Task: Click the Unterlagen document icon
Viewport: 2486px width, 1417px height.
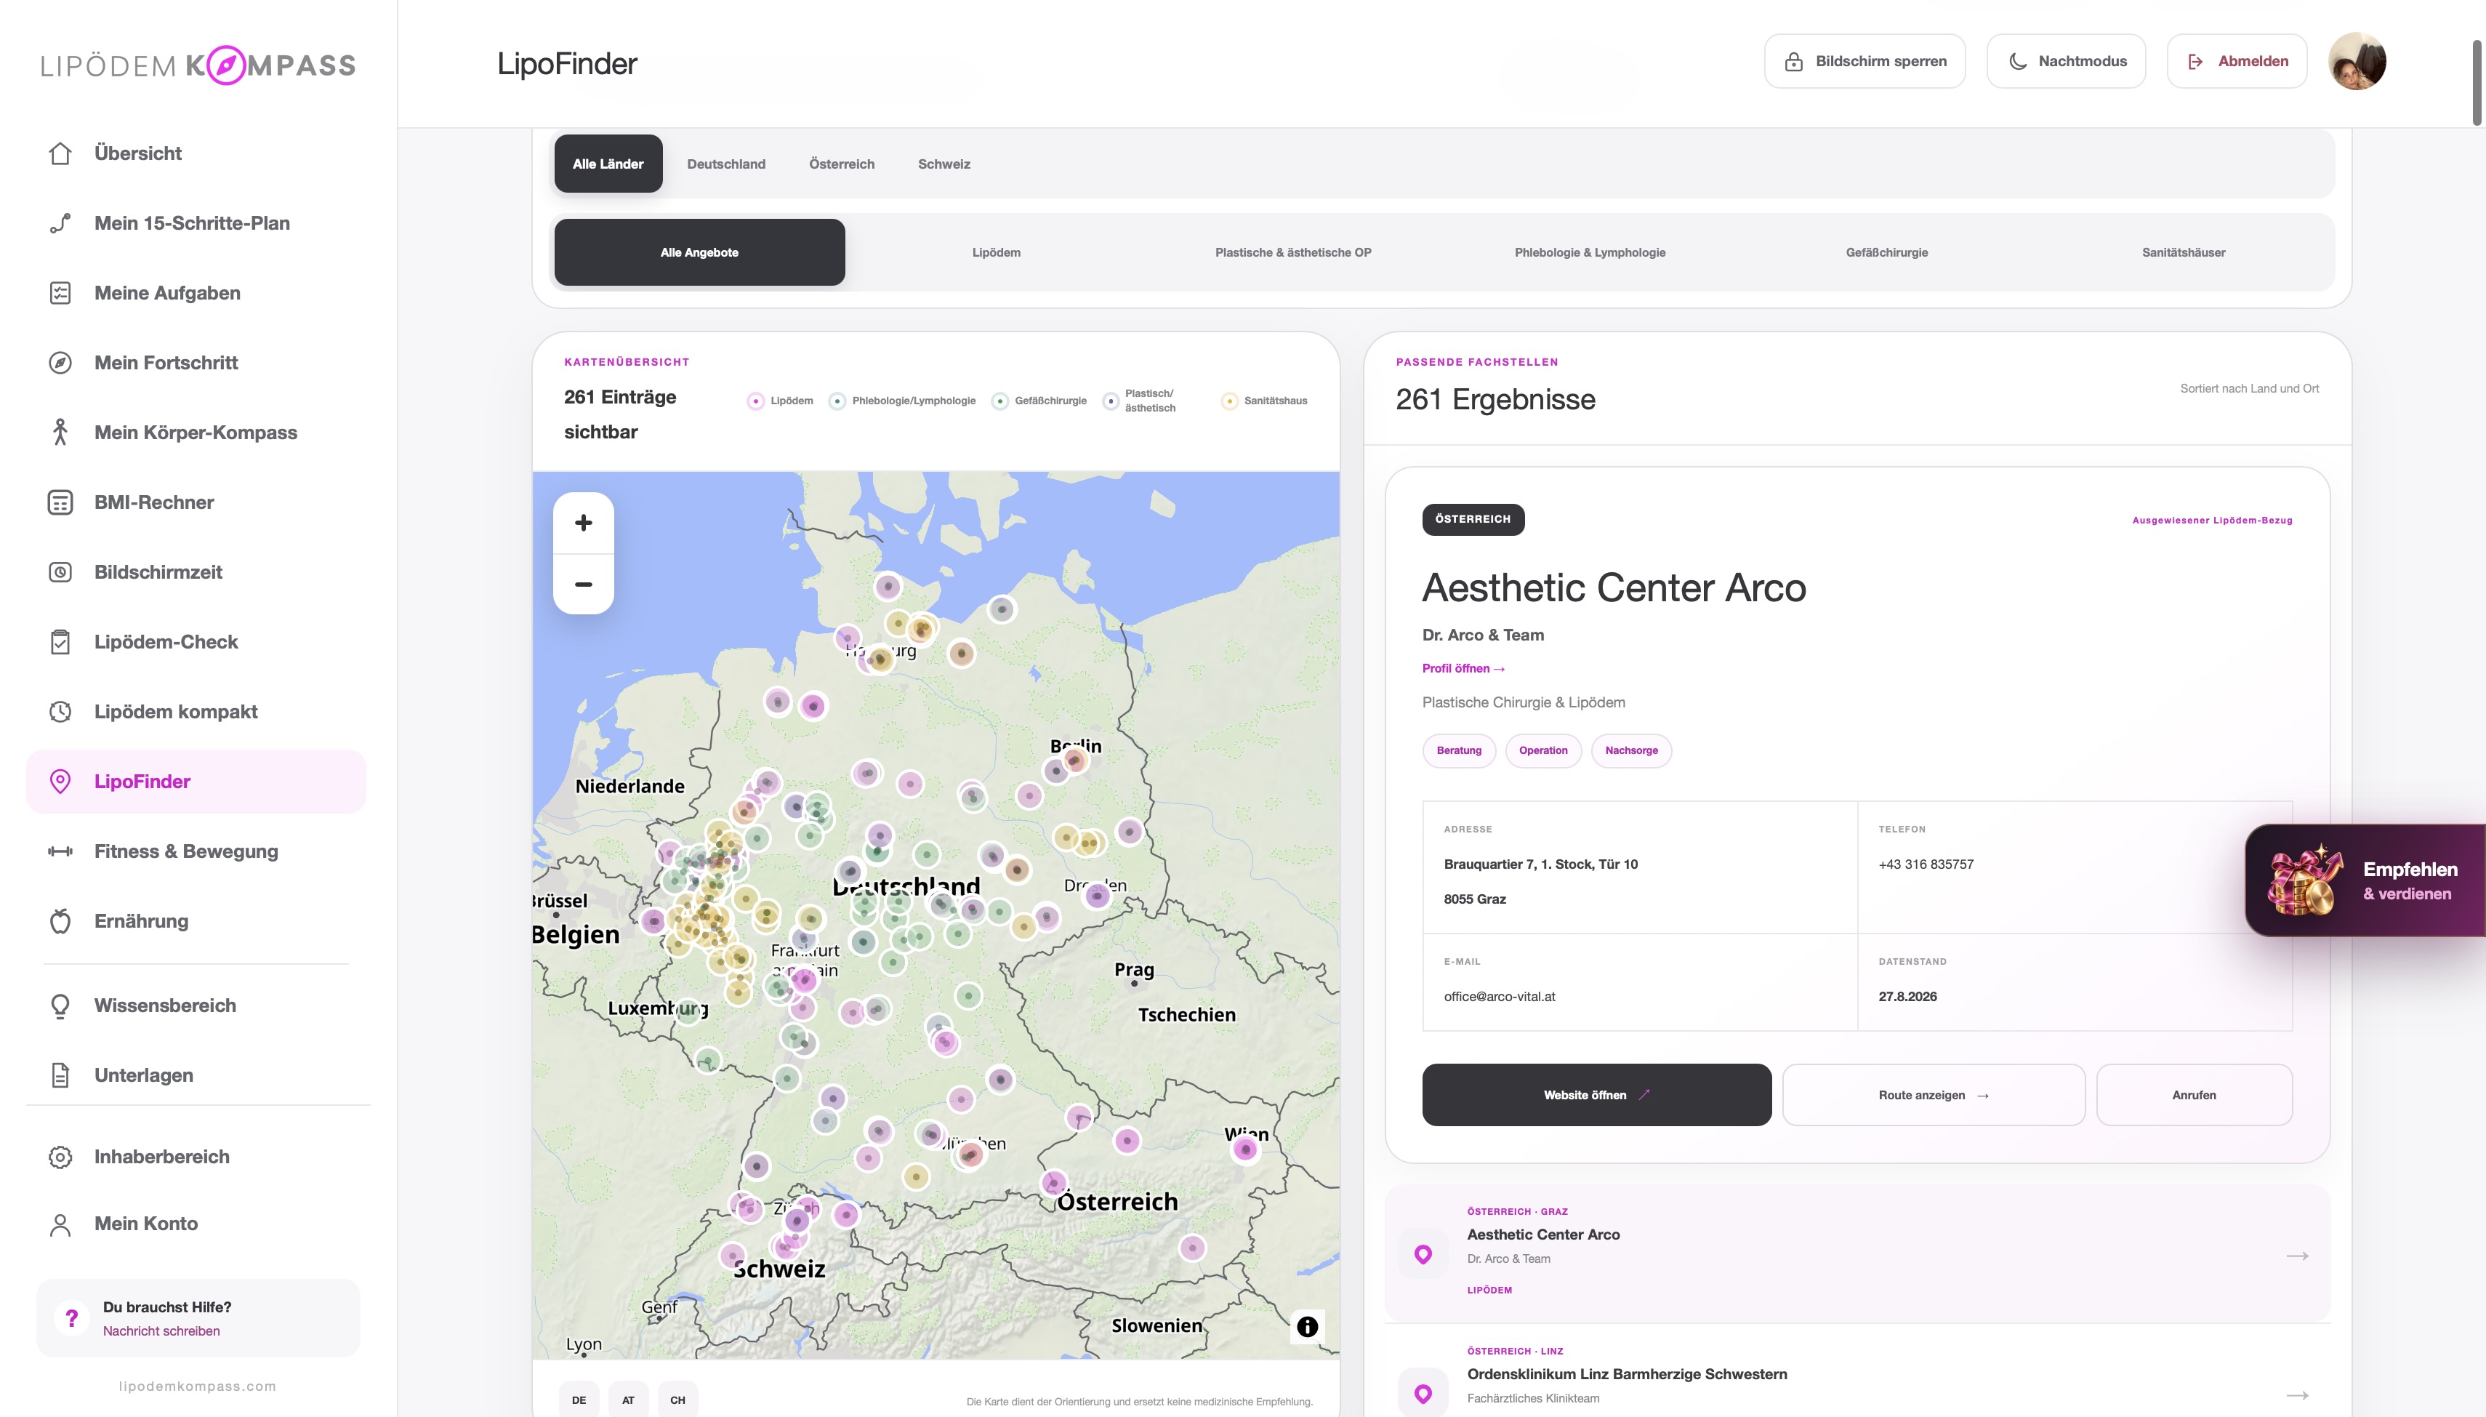Action: [x=60, y=1075]
